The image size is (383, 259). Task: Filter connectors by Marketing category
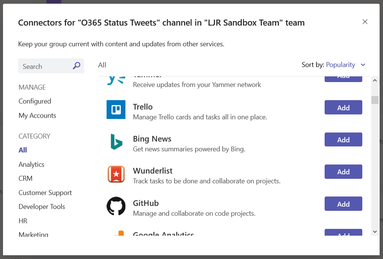(34, 234)
